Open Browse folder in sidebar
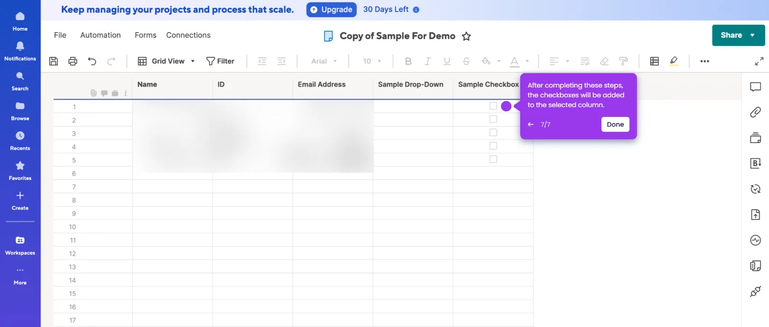Image resolution: width=769 pixels, height=327 pixels. click(20, 111)
